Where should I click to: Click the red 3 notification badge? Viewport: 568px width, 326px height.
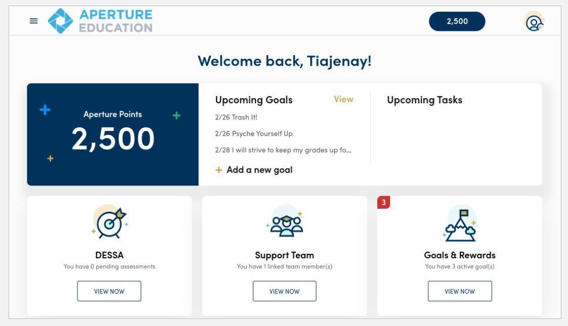click(x=384, y=202)
